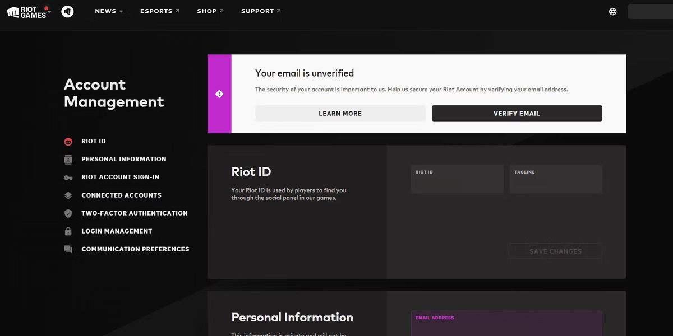
Task: Go to Personal Information in sidebar
Action: click(x=124, y=160)
